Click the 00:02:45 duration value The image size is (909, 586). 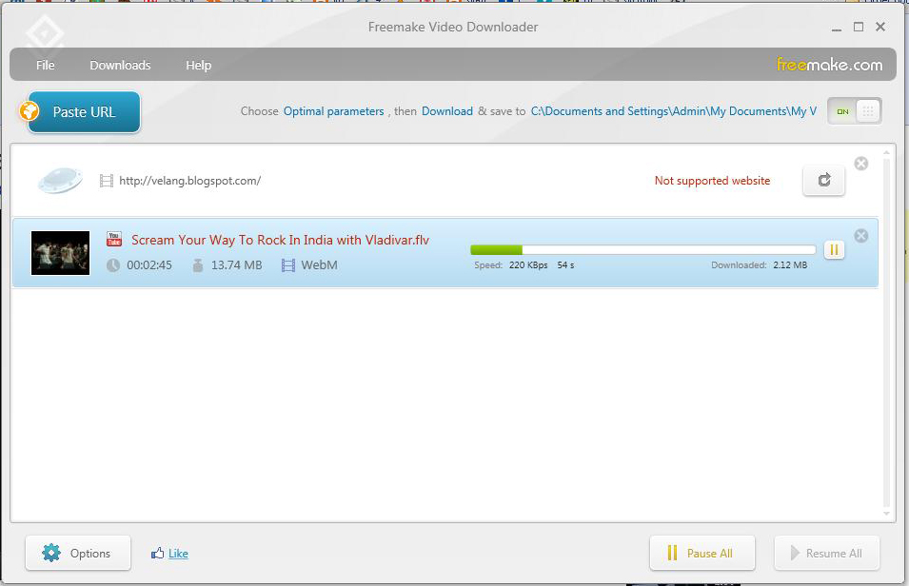point(149,265)
